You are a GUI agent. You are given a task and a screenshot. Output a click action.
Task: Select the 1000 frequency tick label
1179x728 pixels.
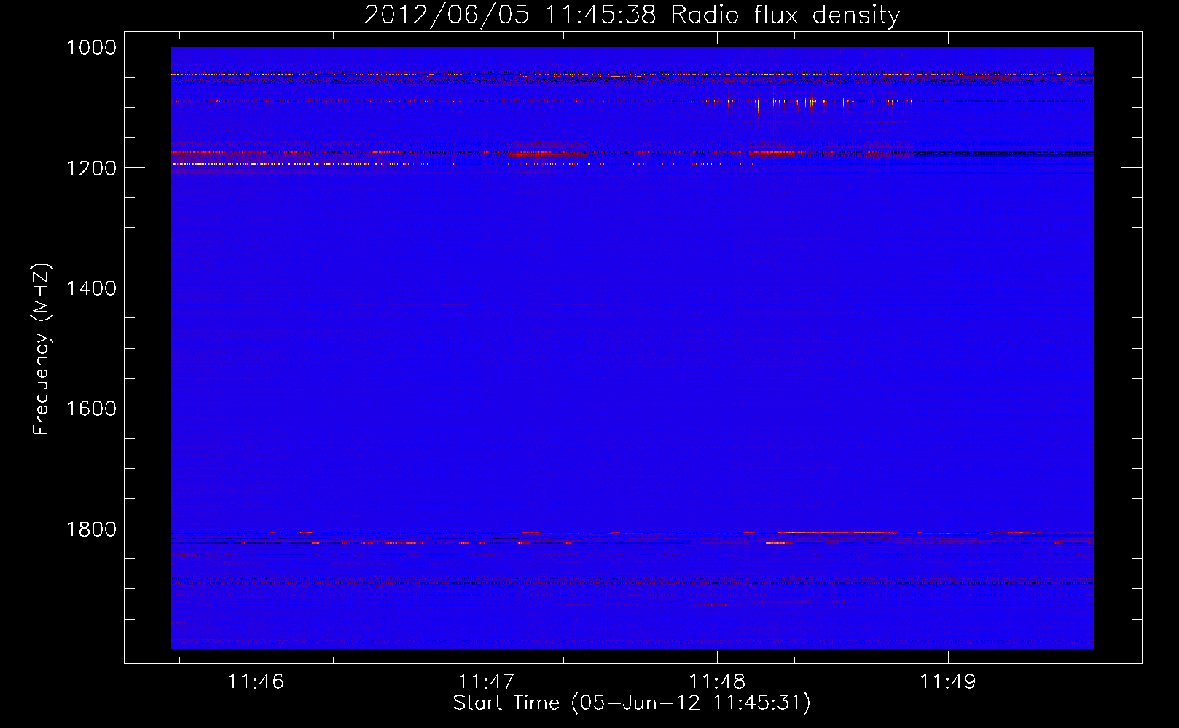91,47
